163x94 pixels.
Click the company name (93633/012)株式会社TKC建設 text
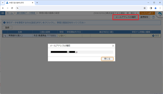click(109, 13)
